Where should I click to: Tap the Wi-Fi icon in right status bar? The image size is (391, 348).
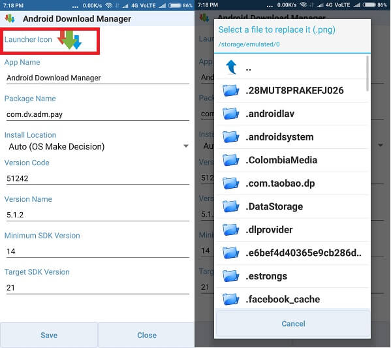[x=304, y=5]
